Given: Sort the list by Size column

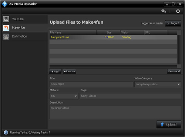Looking at the screenshot, I should coord(108,32).
